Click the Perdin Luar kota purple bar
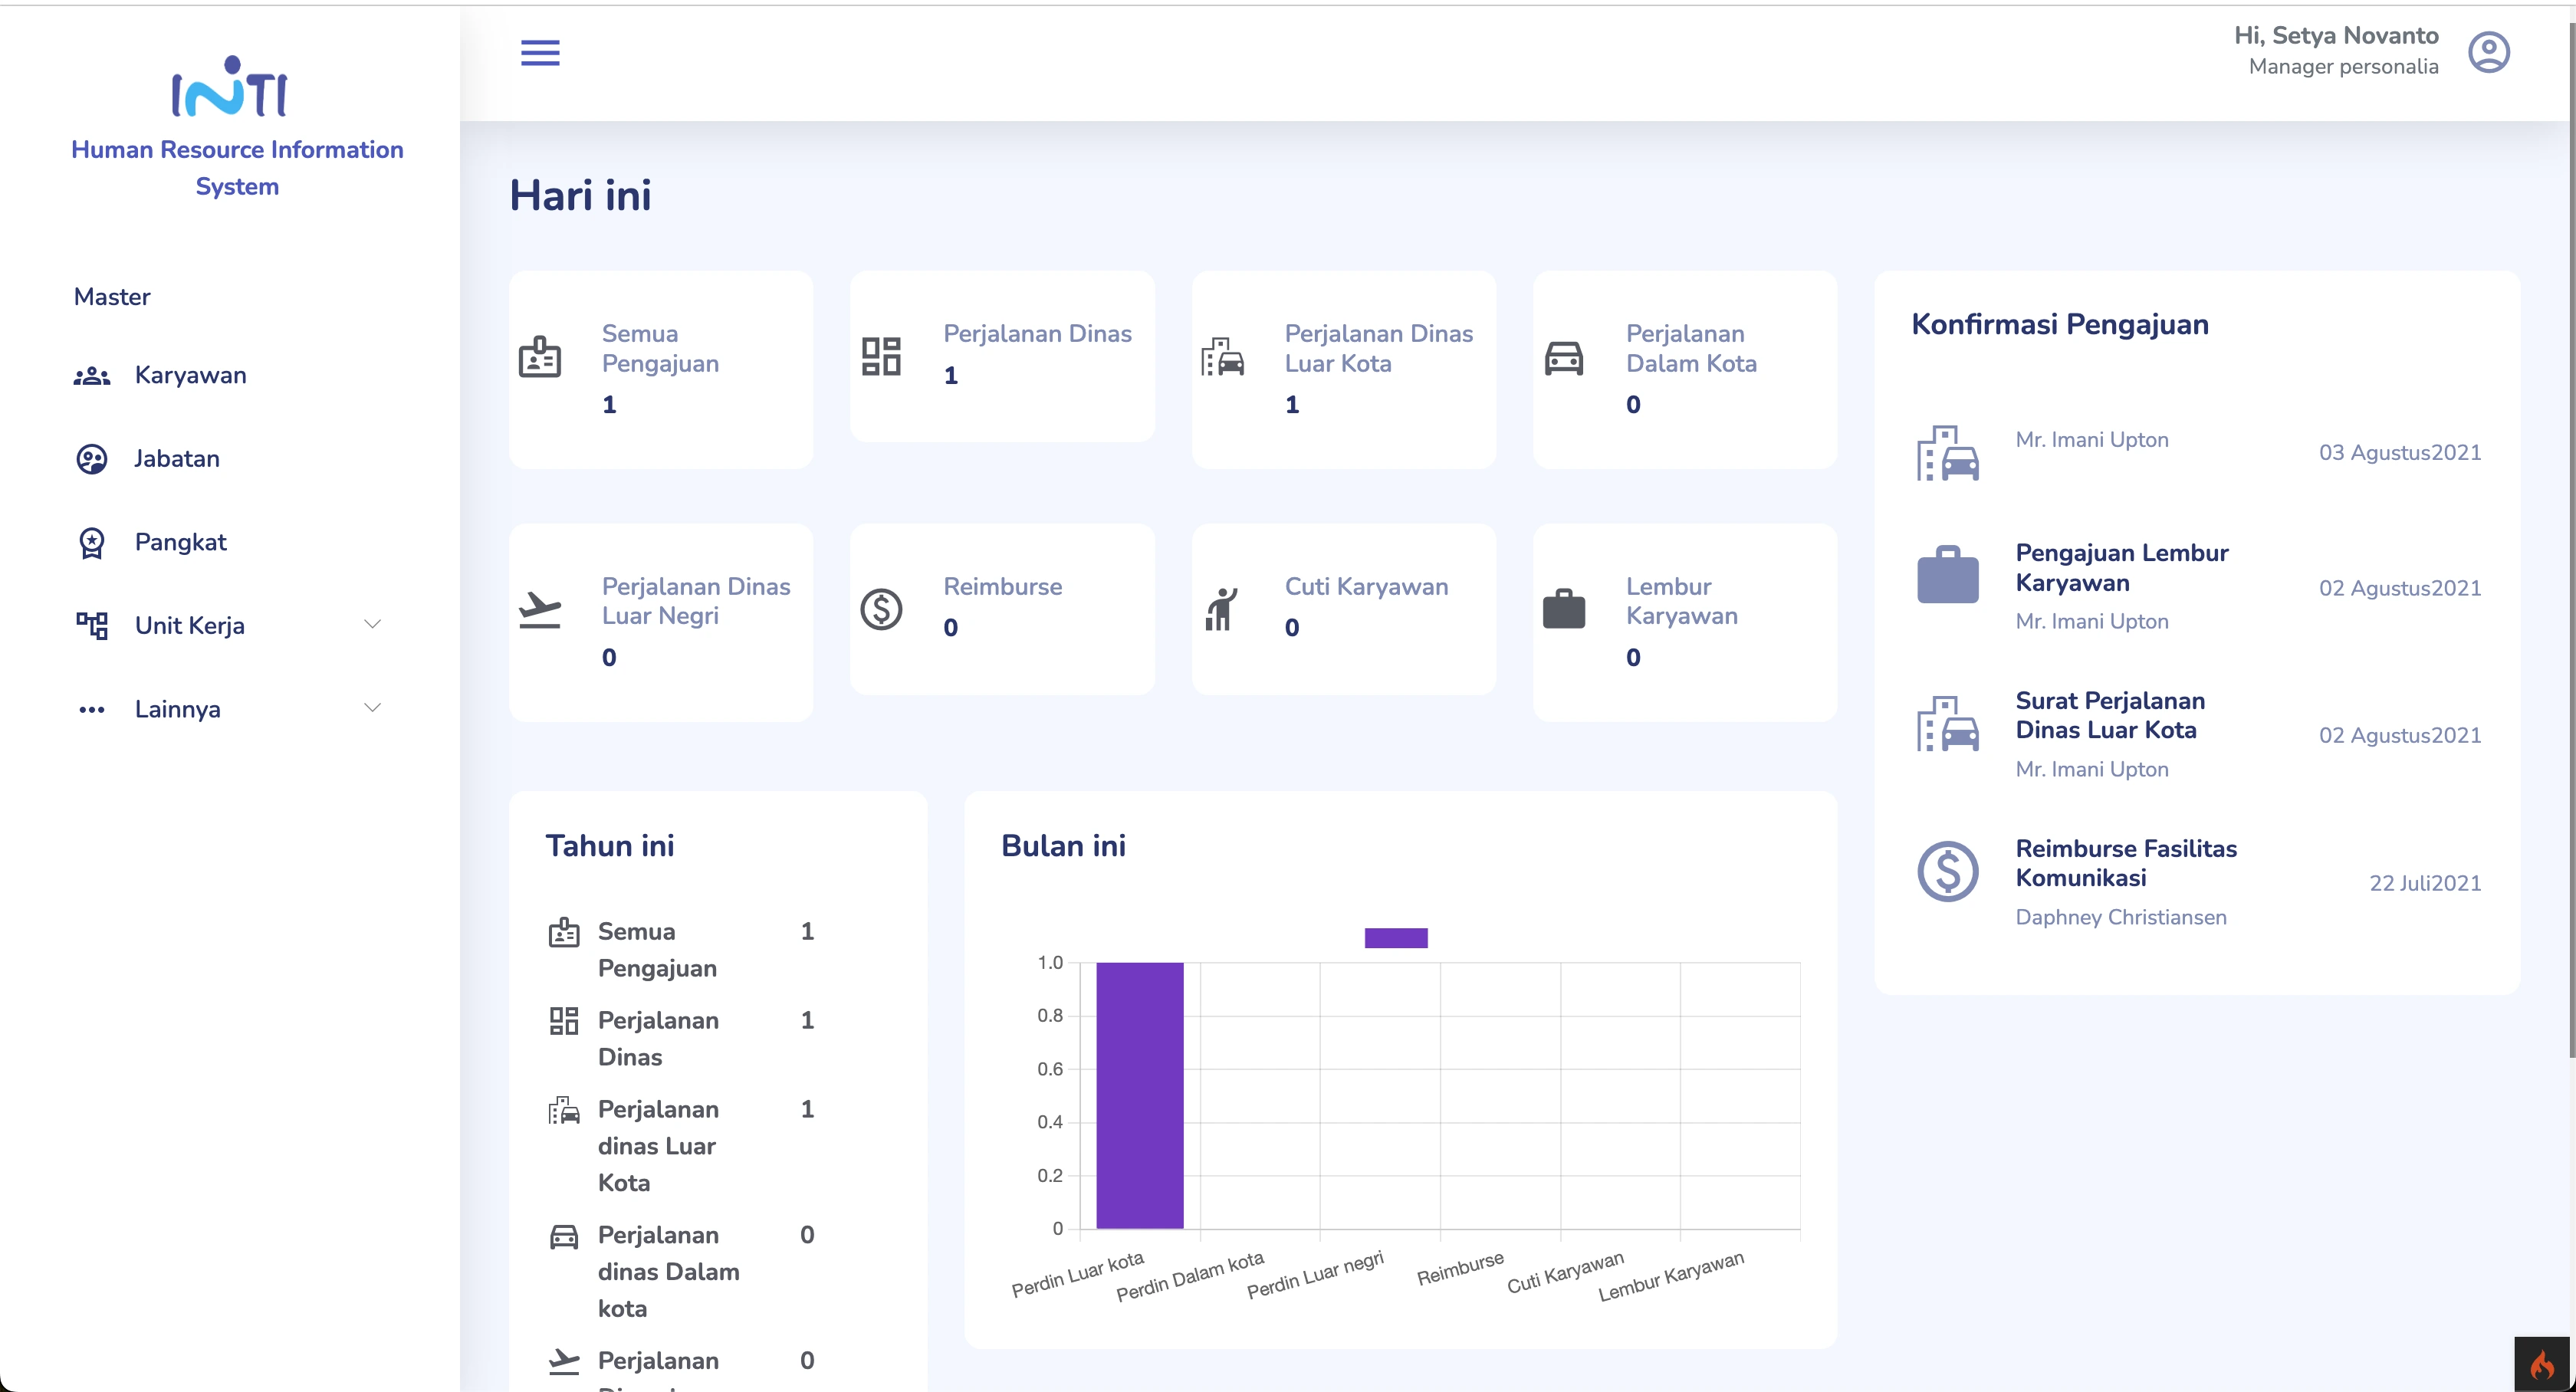Image resolution: width=2576 pixels, height=1392 pixels. coord(1139,1095)
